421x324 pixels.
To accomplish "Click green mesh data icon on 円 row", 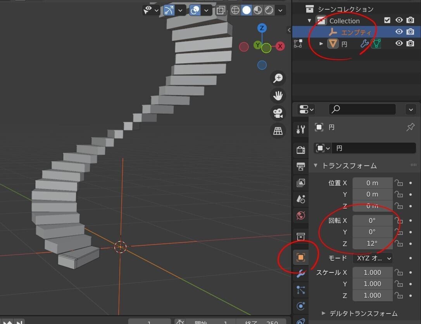I will pos(376,43).
